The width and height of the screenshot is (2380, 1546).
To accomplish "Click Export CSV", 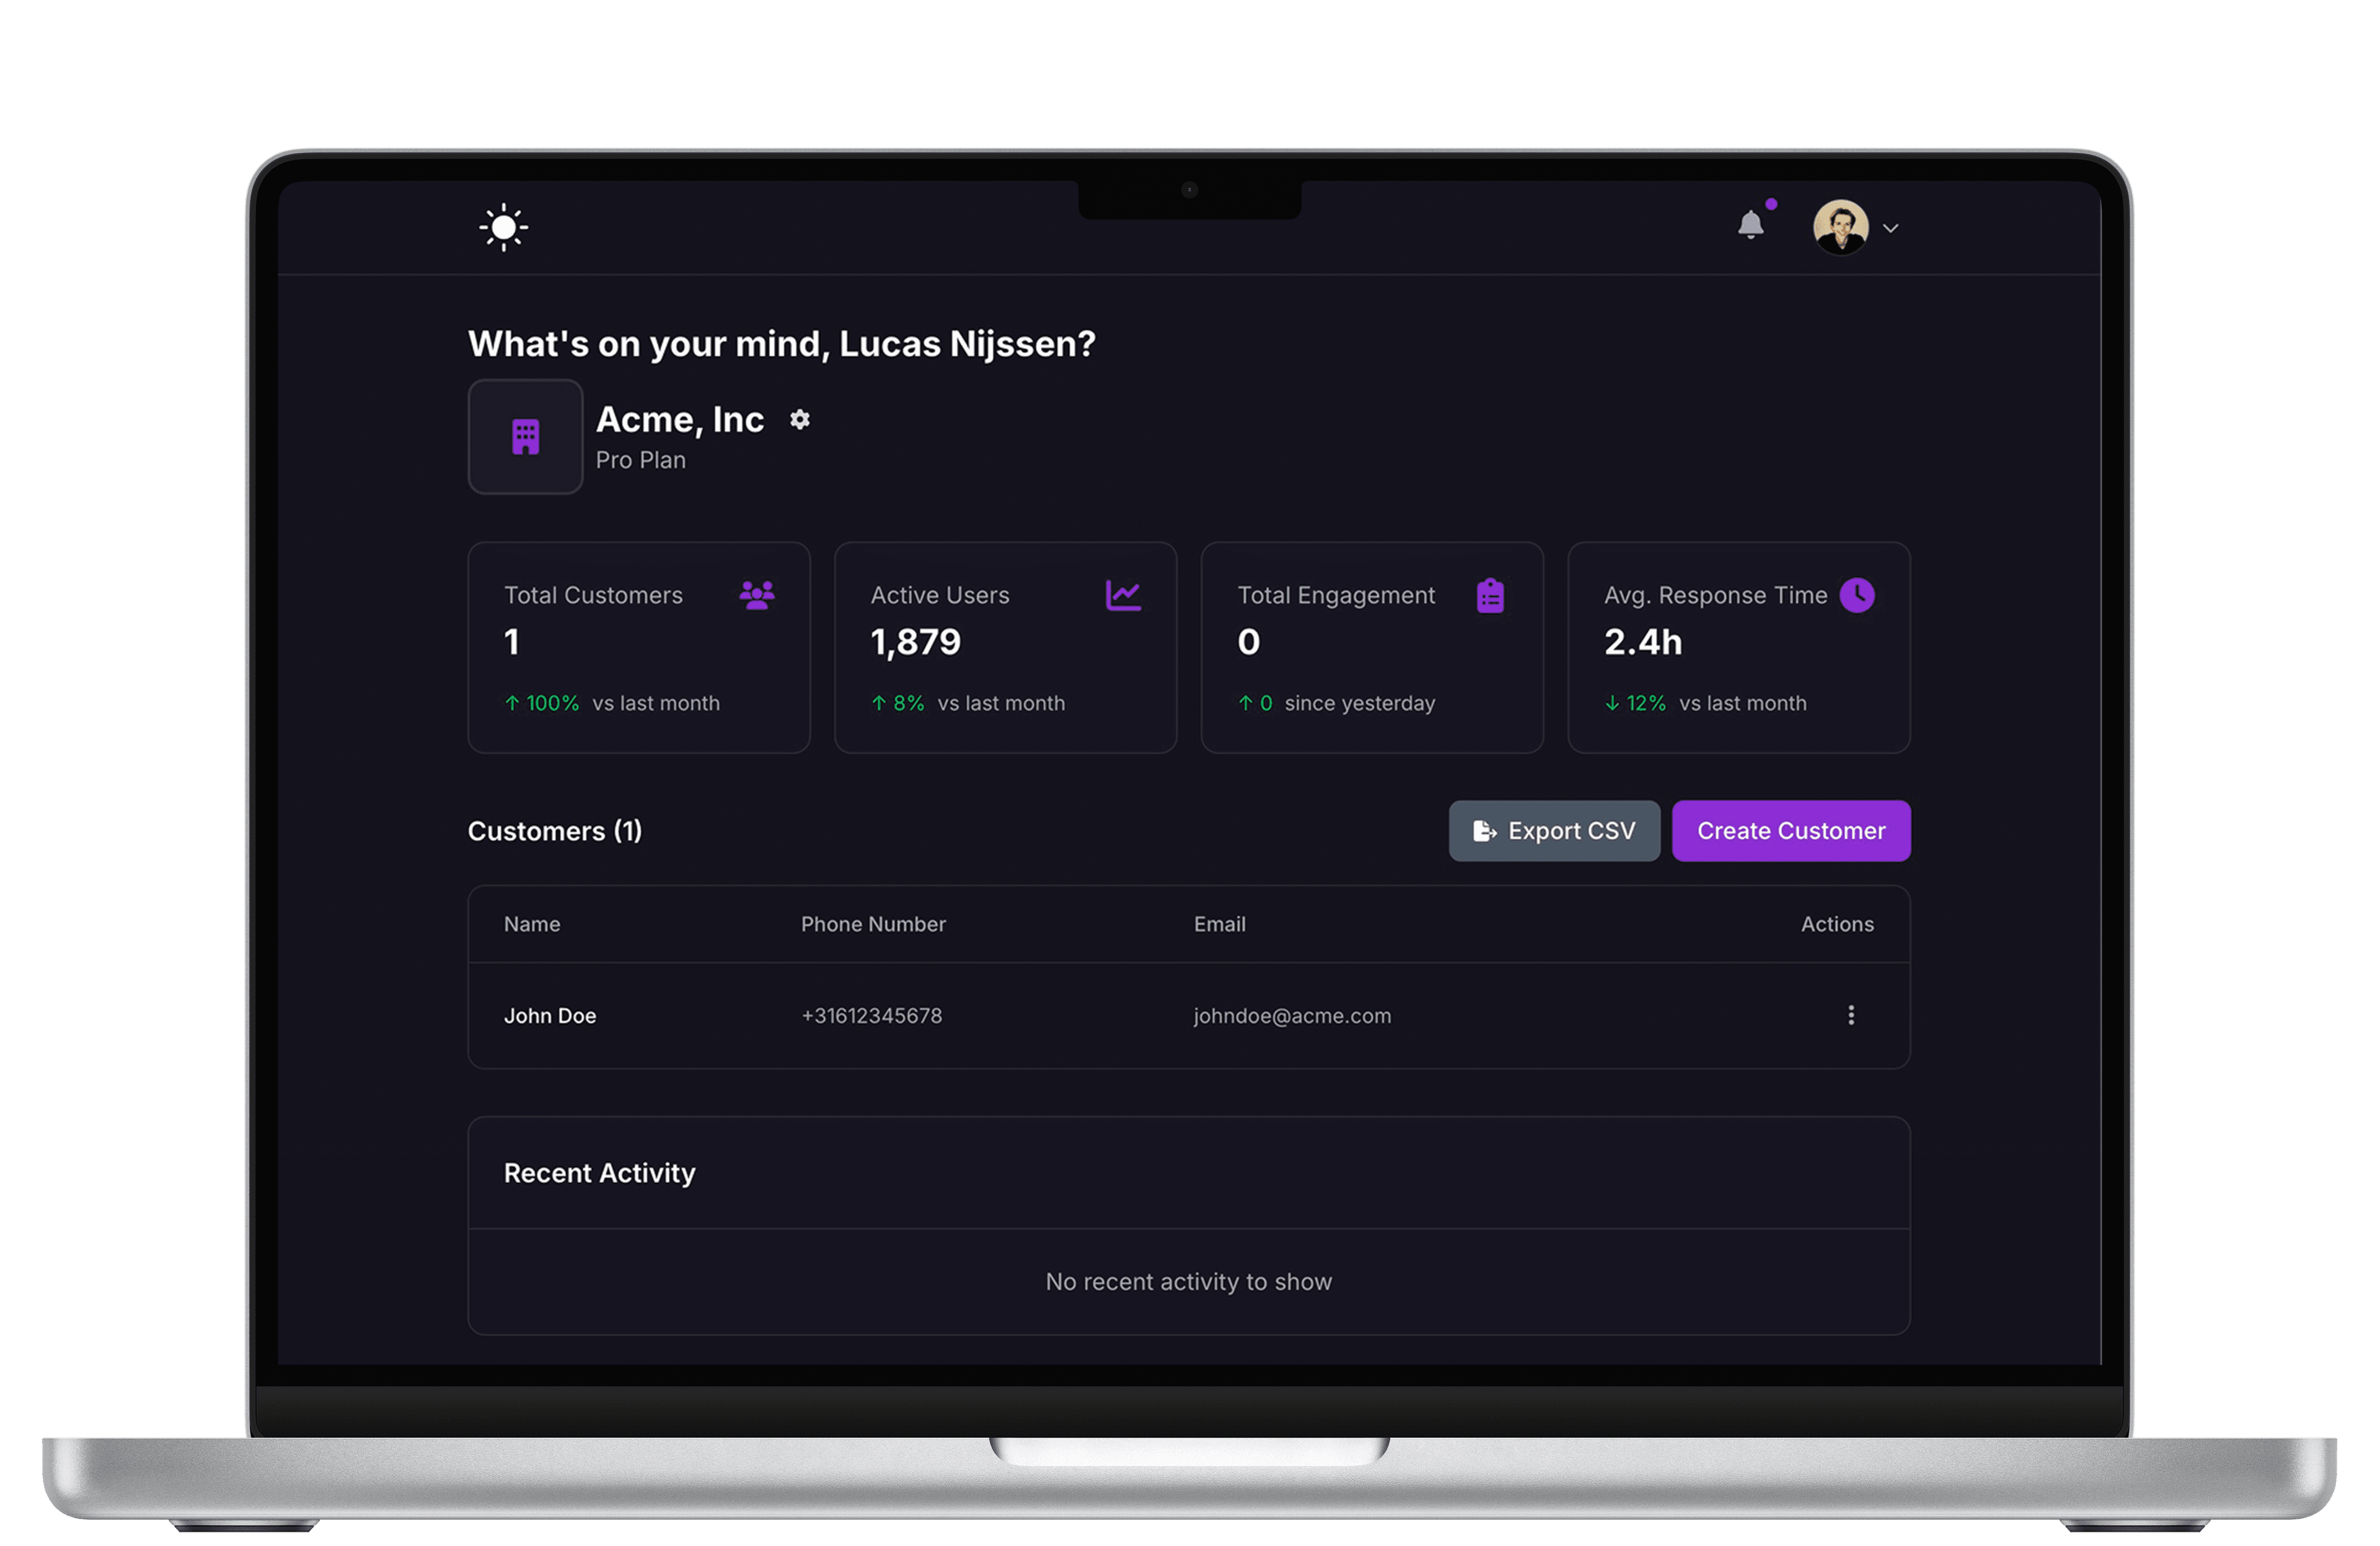I will point(1554,831).
